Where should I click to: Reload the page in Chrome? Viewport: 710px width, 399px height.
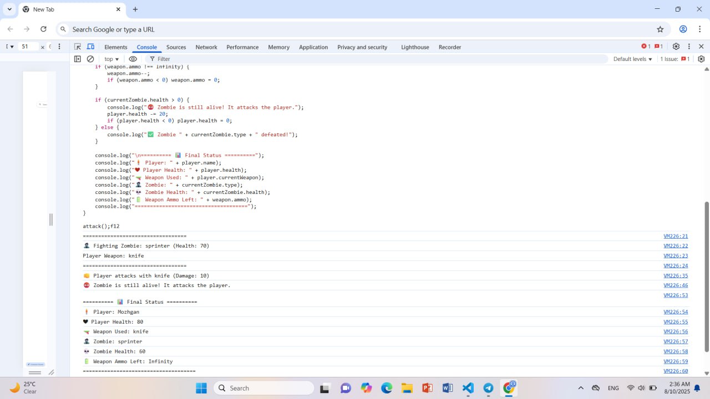click(x=43, y=29)
